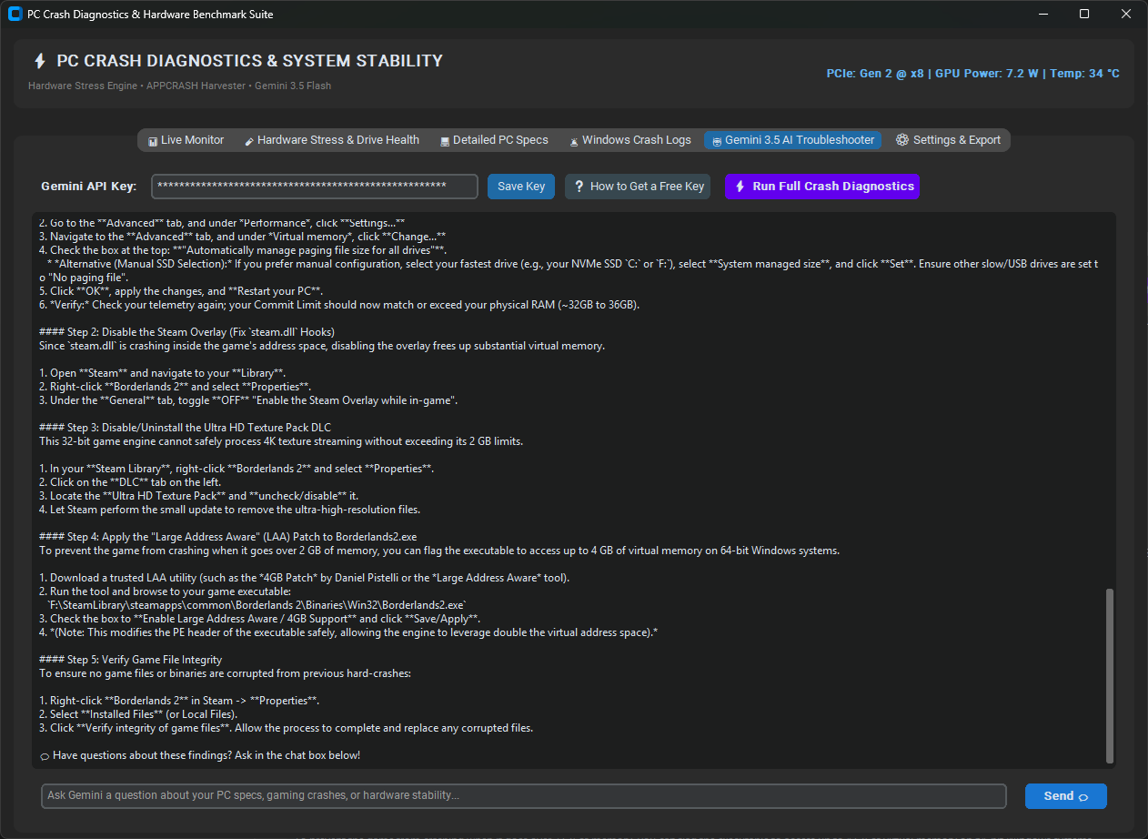Click the lightning bolt icon in header title
The height and width of the screenshot is (839, 1148).
39,61
